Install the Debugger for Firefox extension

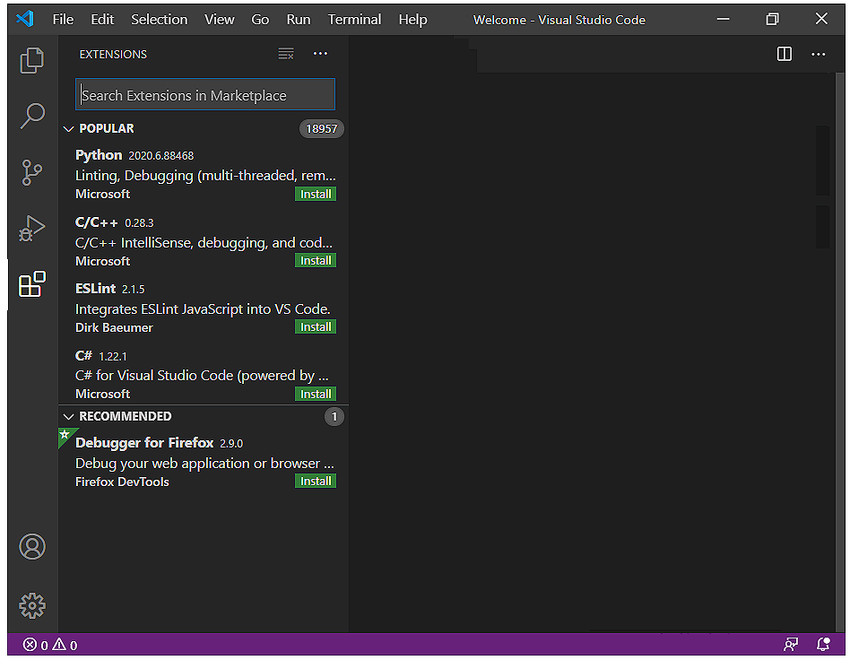pos(316,481)
